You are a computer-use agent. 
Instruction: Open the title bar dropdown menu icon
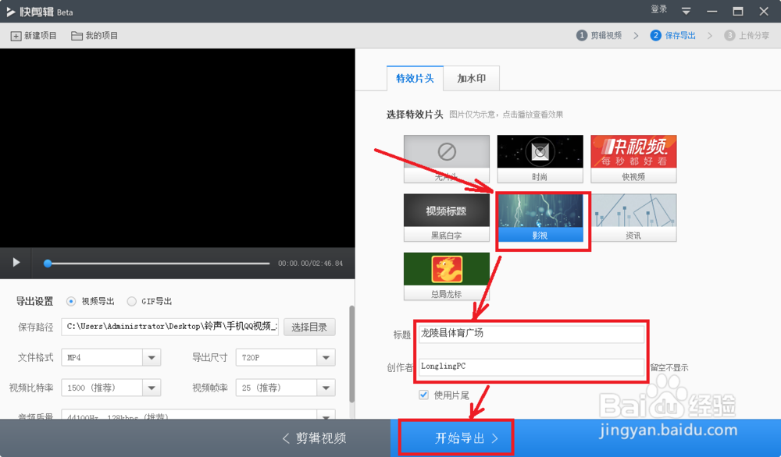[686, 11]
